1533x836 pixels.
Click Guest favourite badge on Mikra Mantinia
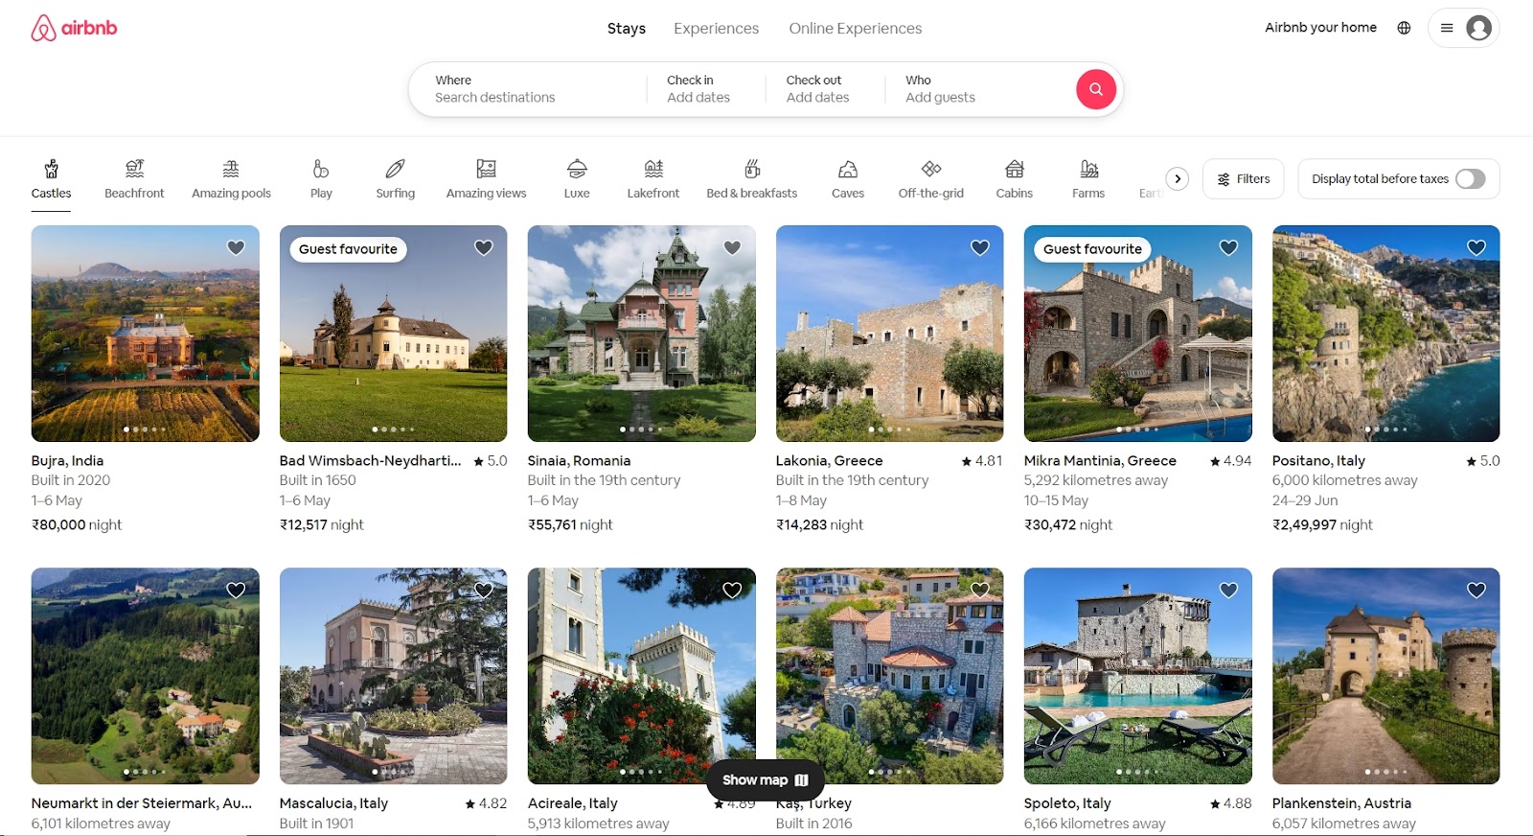point(1092,249)
